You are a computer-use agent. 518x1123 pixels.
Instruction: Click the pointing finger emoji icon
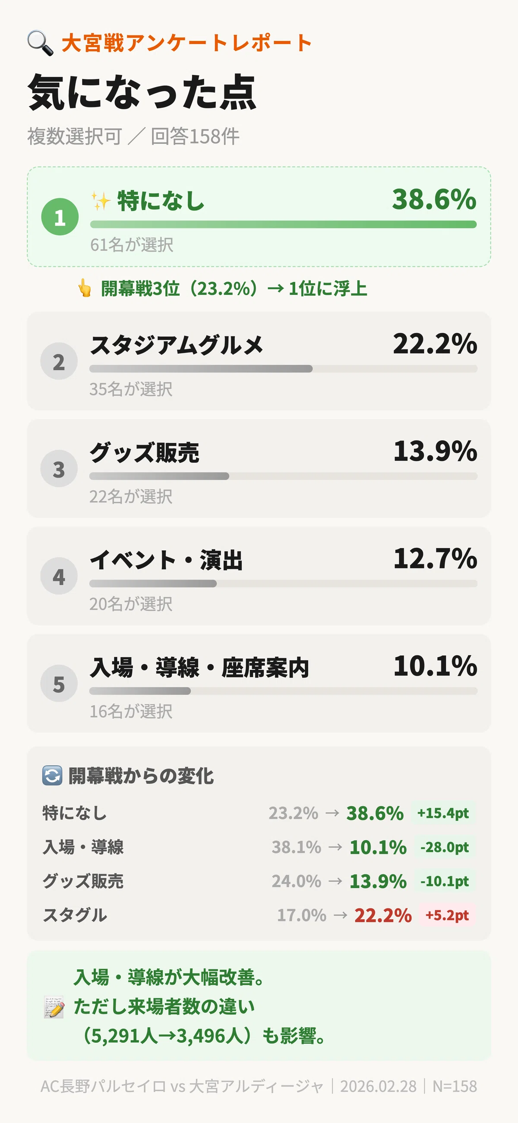pyautogui.click(x=85, y=289)
